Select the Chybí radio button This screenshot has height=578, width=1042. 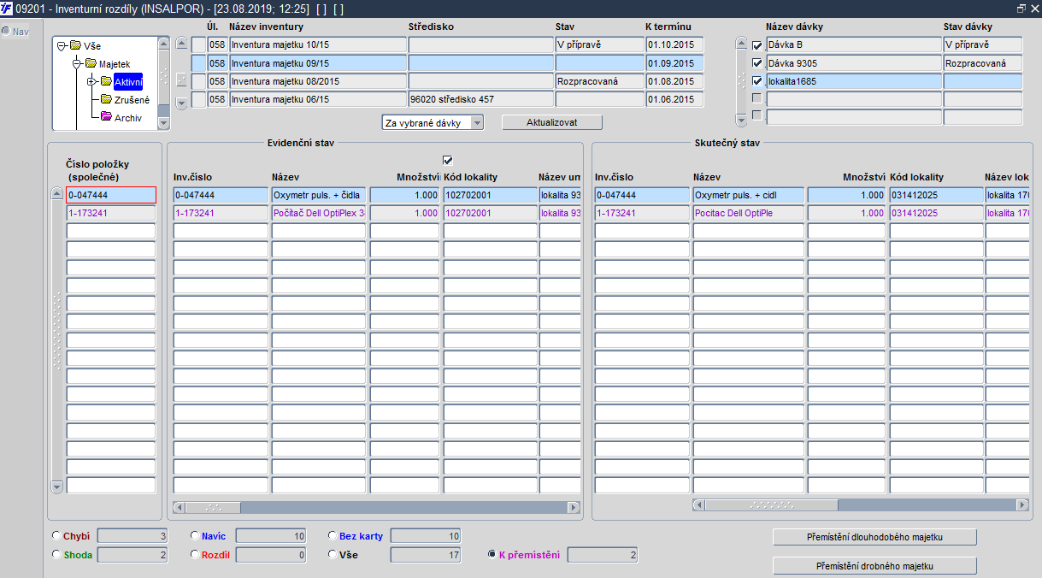(x=56, y=536)
